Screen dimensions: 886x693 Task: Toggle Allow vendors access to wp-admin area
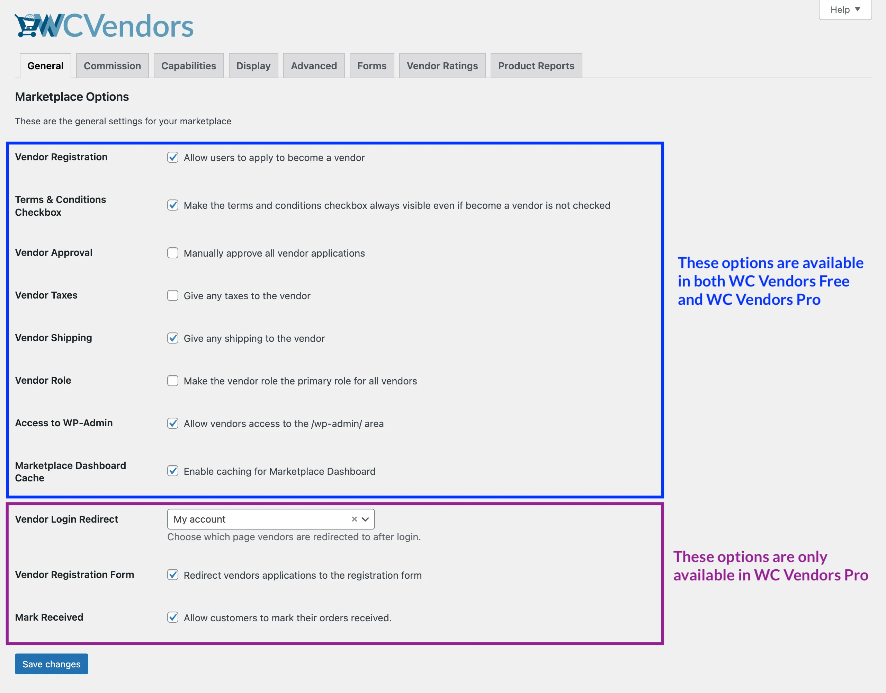[x=173, y=424]
